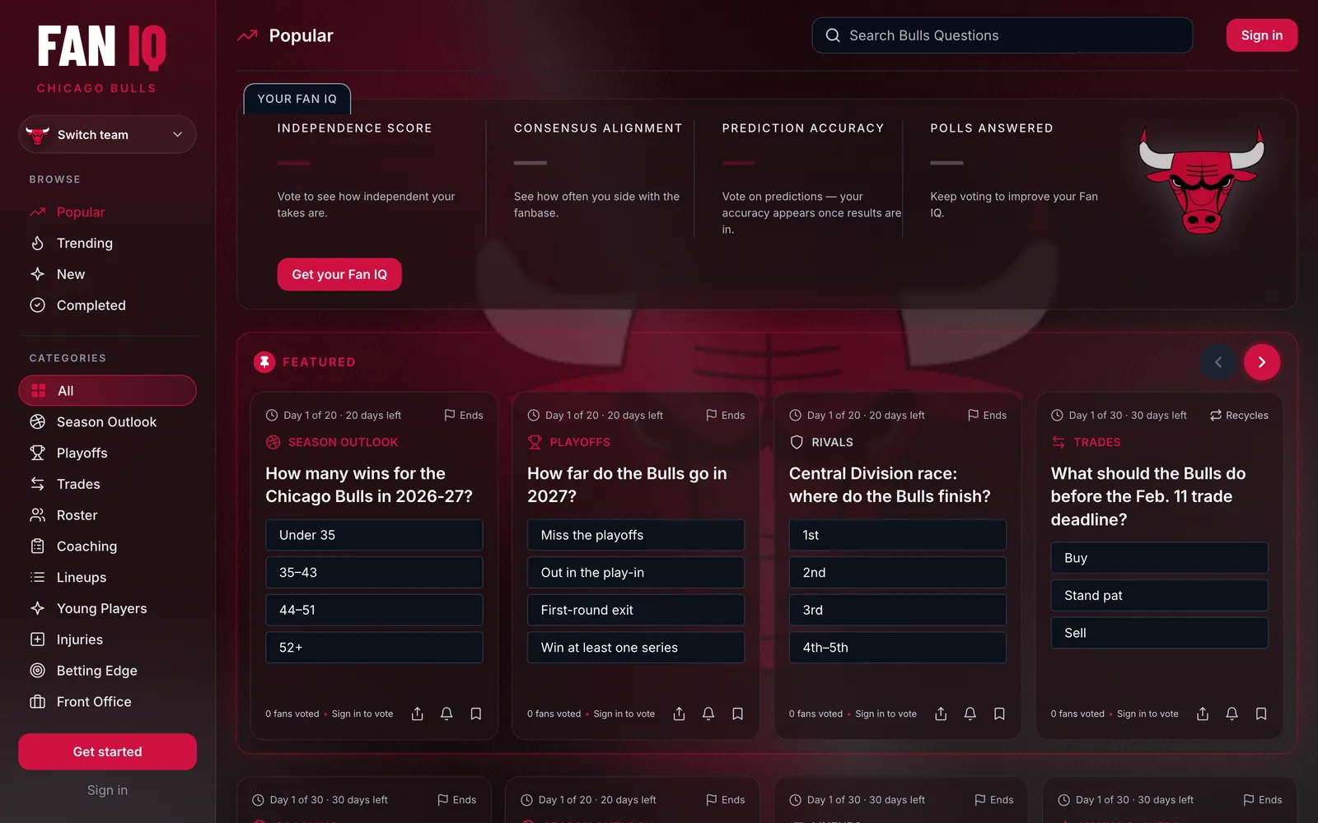Screen dimensions: 1318x823
Task: Select the All category filter
Action: (x=107, y=391)
